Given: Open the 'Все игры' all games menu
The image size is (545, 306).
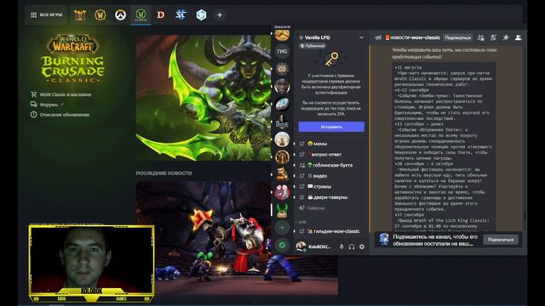Looking at the screenshot, I should (46, 15).
